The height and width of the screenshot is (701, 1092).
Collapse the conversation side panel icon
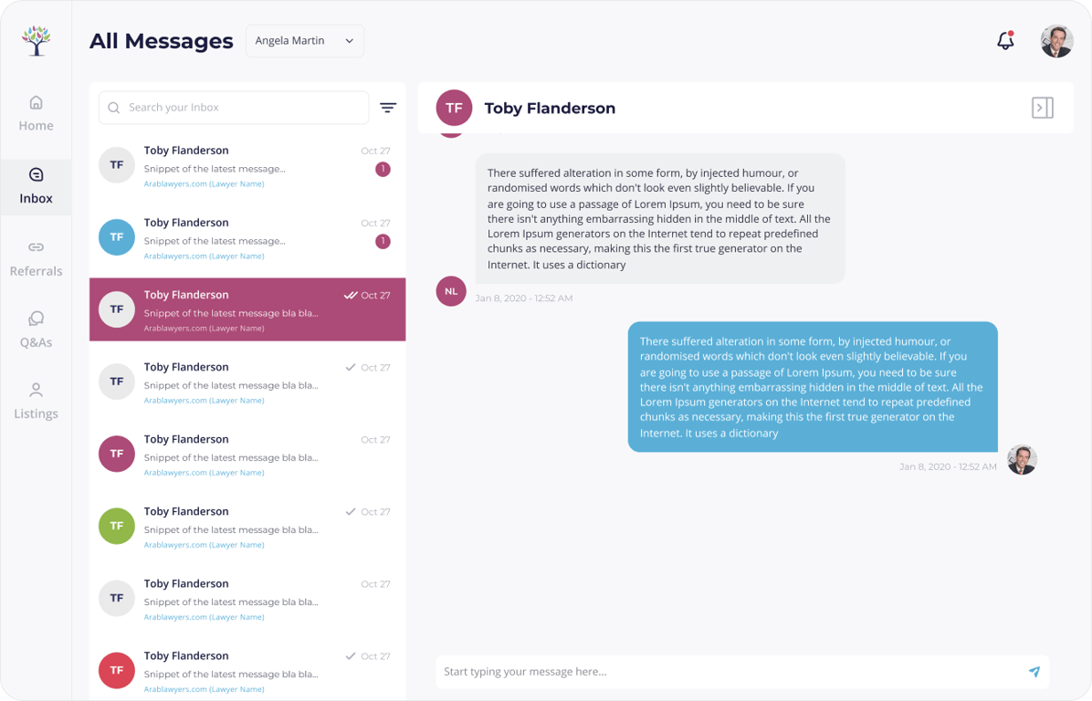pyautogui.click(x=1042, y=108)
